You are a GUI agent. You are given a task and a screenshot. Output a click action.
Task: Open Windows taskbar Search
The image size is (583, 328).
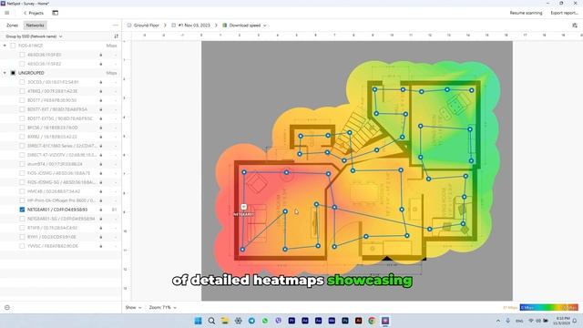[x=211, y=321]
